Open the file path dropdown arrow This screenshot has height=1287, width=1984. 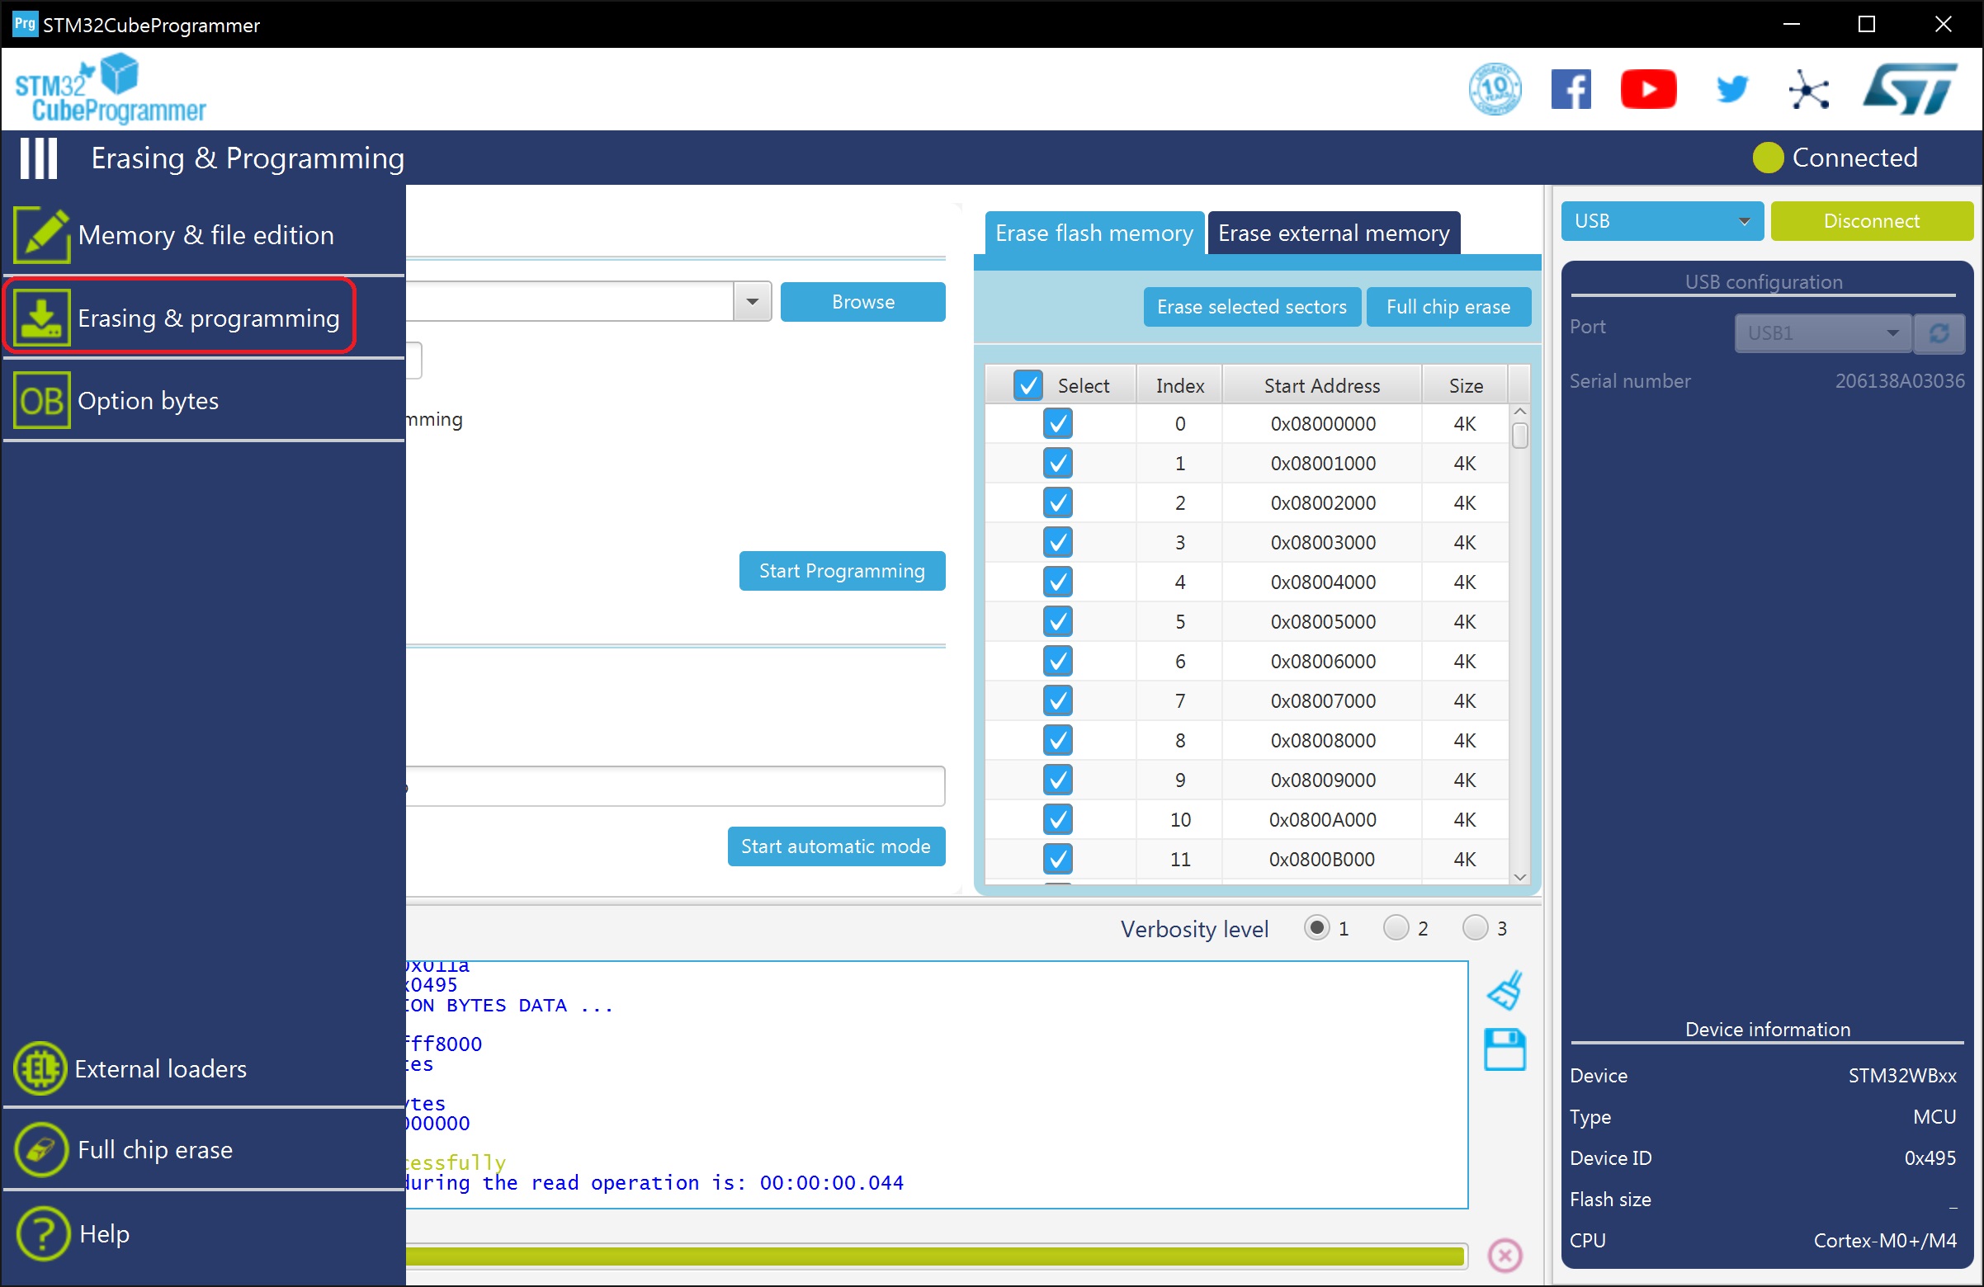[752, 302]
